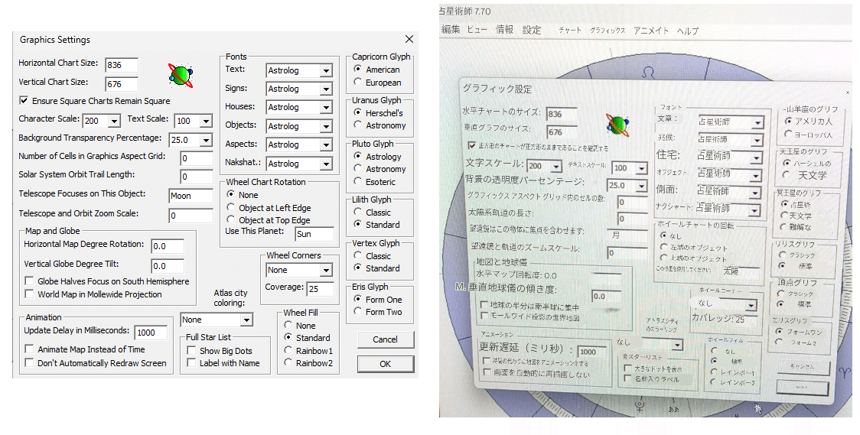Click the Horizontal Chart Size field
This screenshot has width=860, height=435.
(x=122, y=65)
